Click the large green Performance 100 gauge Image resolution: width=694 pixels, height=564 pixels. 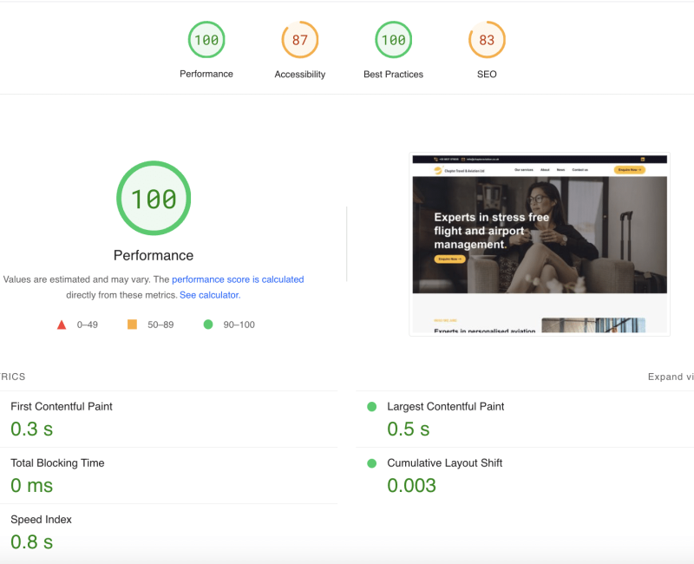154,199
